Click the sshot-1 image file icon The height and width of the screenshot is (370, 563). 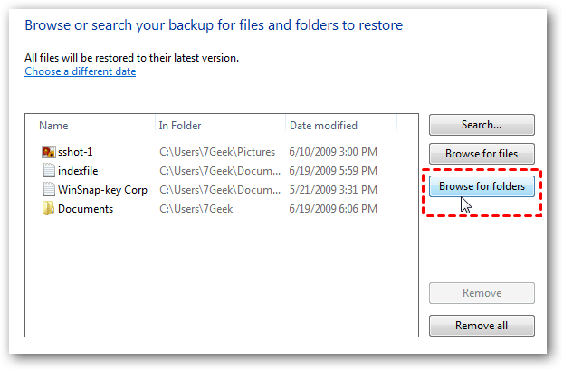tap(48, 152)
